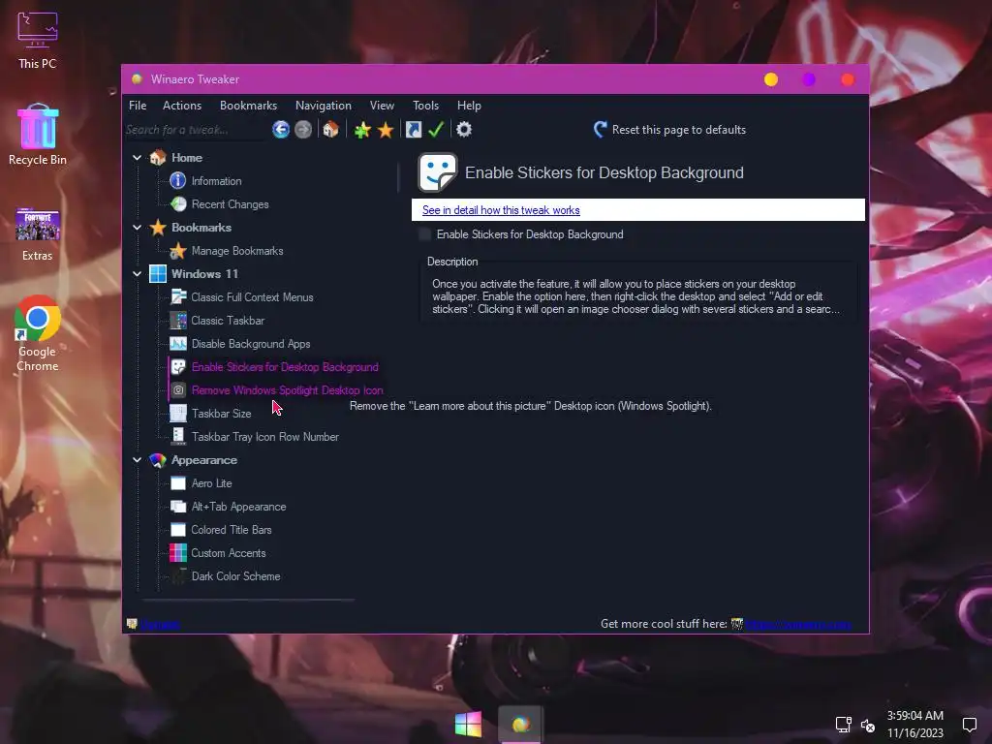Click the Manage Bookmarks star icon
Image resolution: width=992 pixels, height=744 pixels.
(x=178, y=251)
